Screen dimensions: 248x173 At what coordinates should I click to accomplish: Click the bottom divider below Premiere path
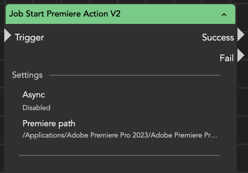click(119, 155)
